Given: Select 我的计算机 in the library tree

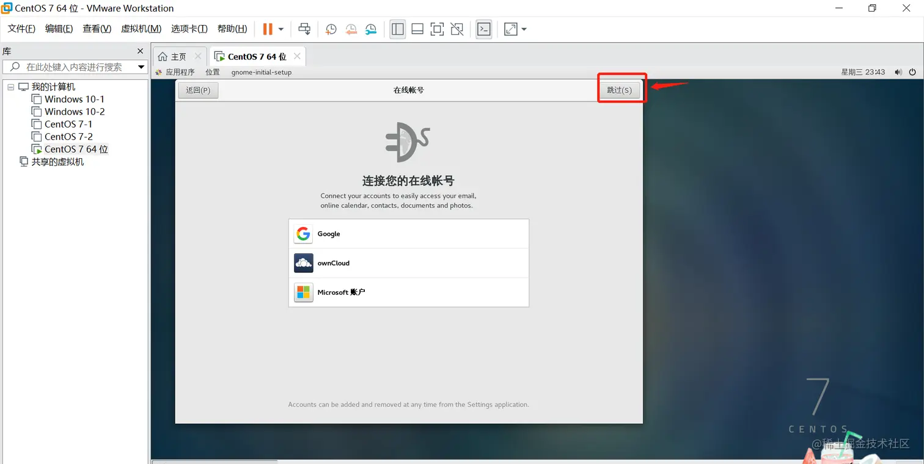Looking at the screenshot, I should tap(53, 87).
